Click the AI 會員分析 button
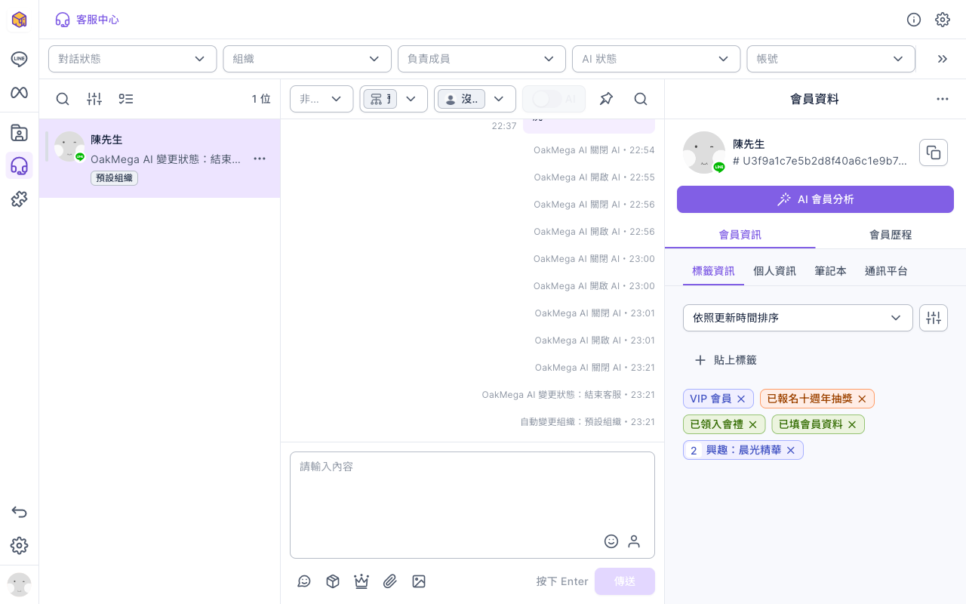Screen dimensions: 966x604 pyautogui.click(x=815, y=199)
